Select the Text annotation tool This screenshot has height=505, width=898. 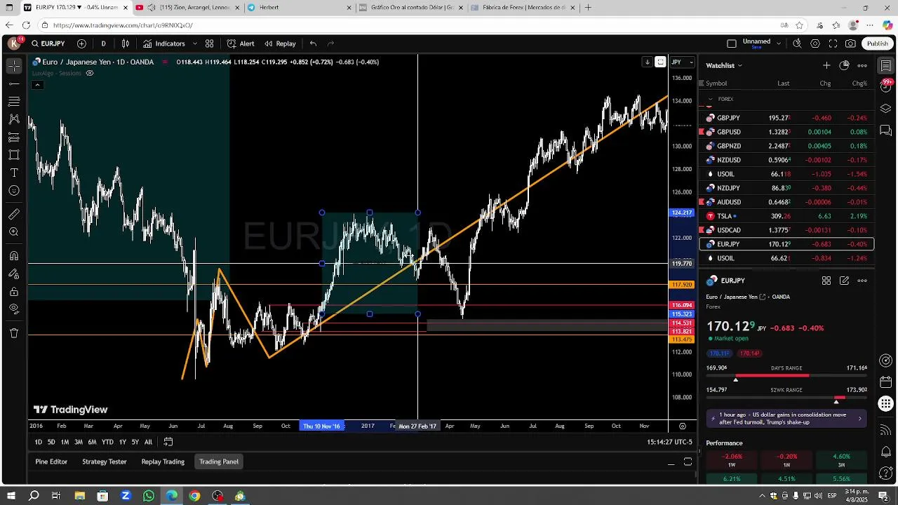14,173
